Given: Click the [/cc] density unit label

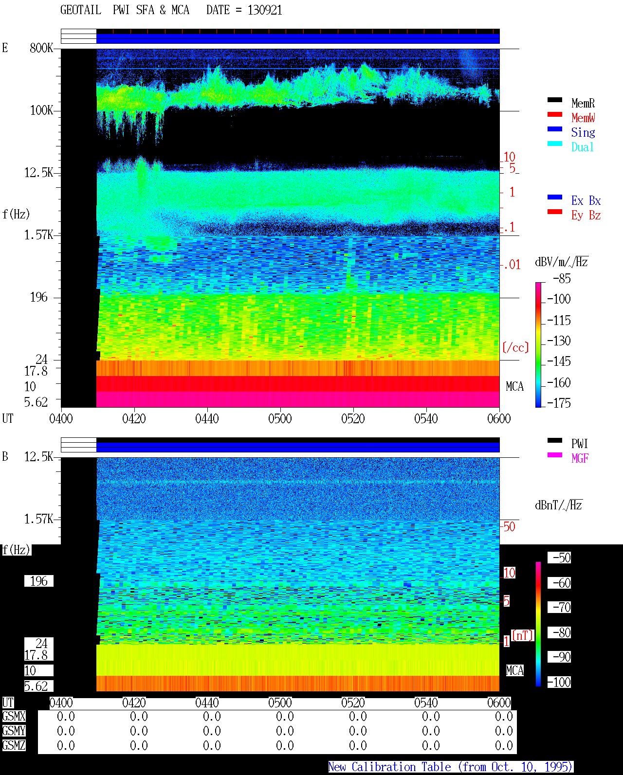Looking at the screenshot, I should tap(515, 347).
